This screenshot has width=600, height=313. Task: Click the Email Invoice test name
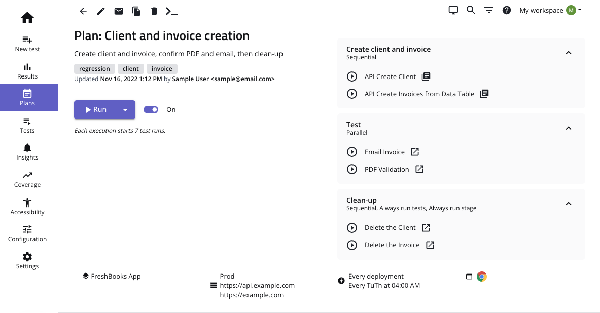tap(384, 152)
